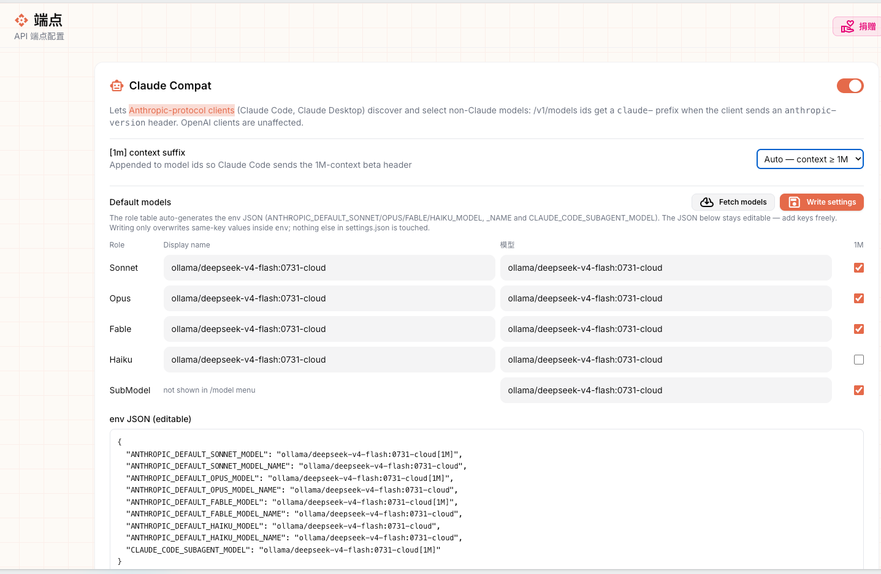Edit the Sonnet display name field
The height and width of the screenshot is (574, 881).
point(329,268)
